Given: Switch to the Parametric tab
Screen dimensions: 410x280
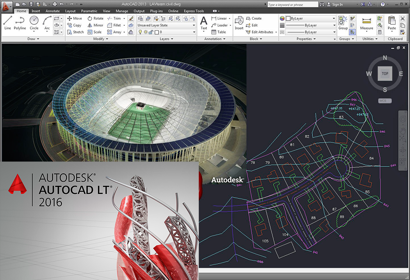Looking at the screenshot, I should tap(89, 11).
